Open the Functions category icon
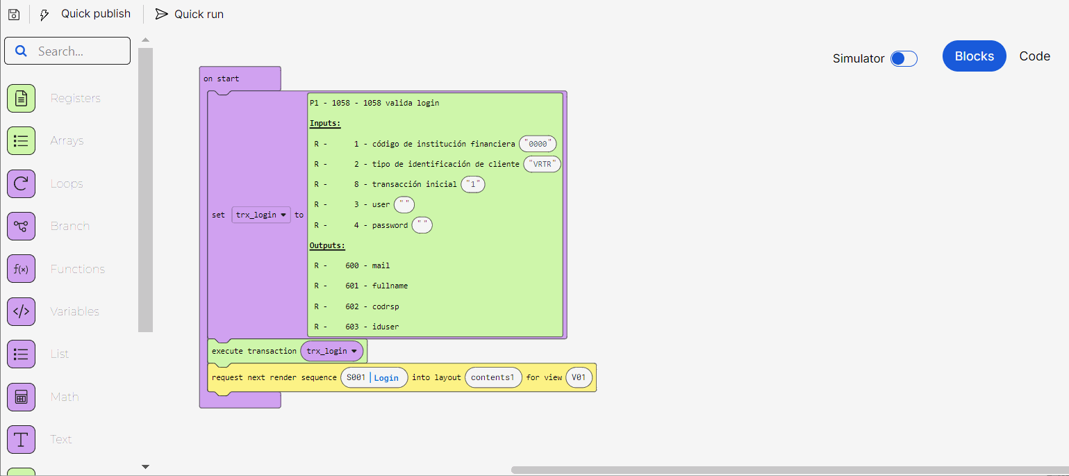 (x=21, y=269)
